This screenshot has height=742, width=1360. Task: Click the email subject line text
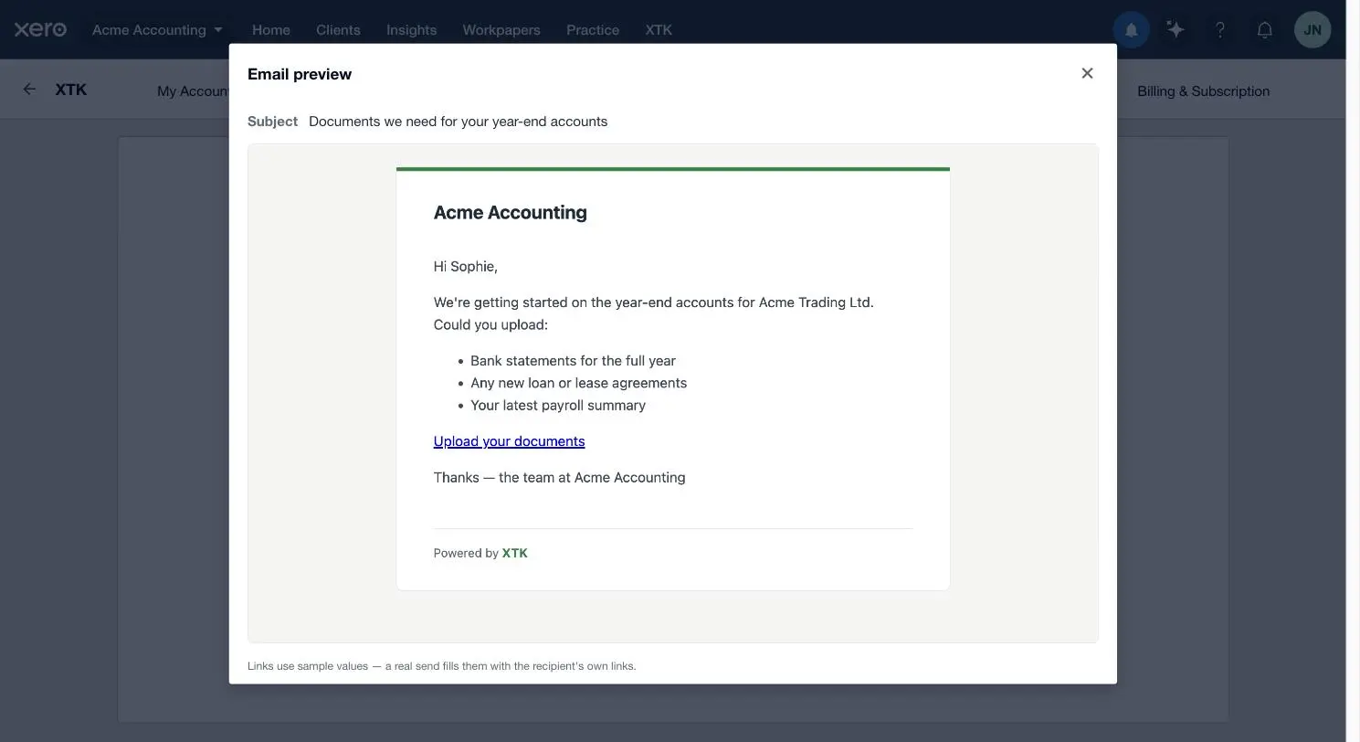click(458, 122)
